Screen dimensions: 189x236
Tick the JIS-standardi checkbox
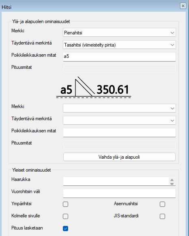point(162,216)
